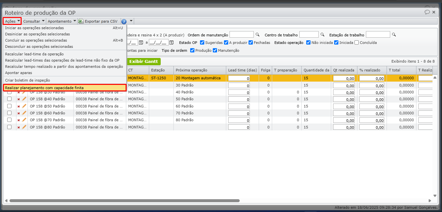Click the blue help question mark icon
Image resolution: width=442 pixels, height=212 pixels.
pyautogui.click(x=124, y=21)
